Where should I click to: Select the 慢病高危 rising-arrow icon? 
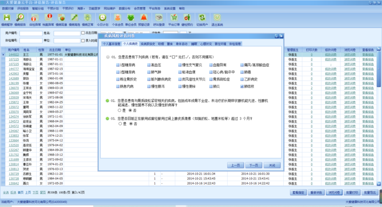point(74,17)
